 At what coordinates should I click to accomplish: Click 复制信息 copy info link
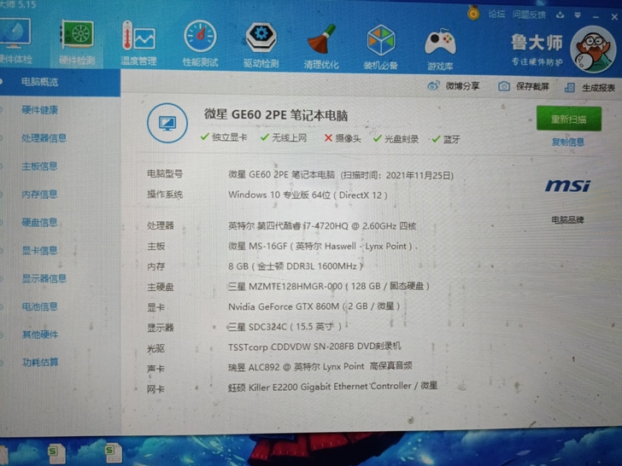click(567, 142)
